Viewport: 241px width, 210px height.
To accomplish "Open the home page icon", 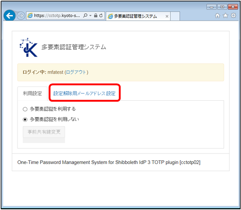I will [217, 15].
